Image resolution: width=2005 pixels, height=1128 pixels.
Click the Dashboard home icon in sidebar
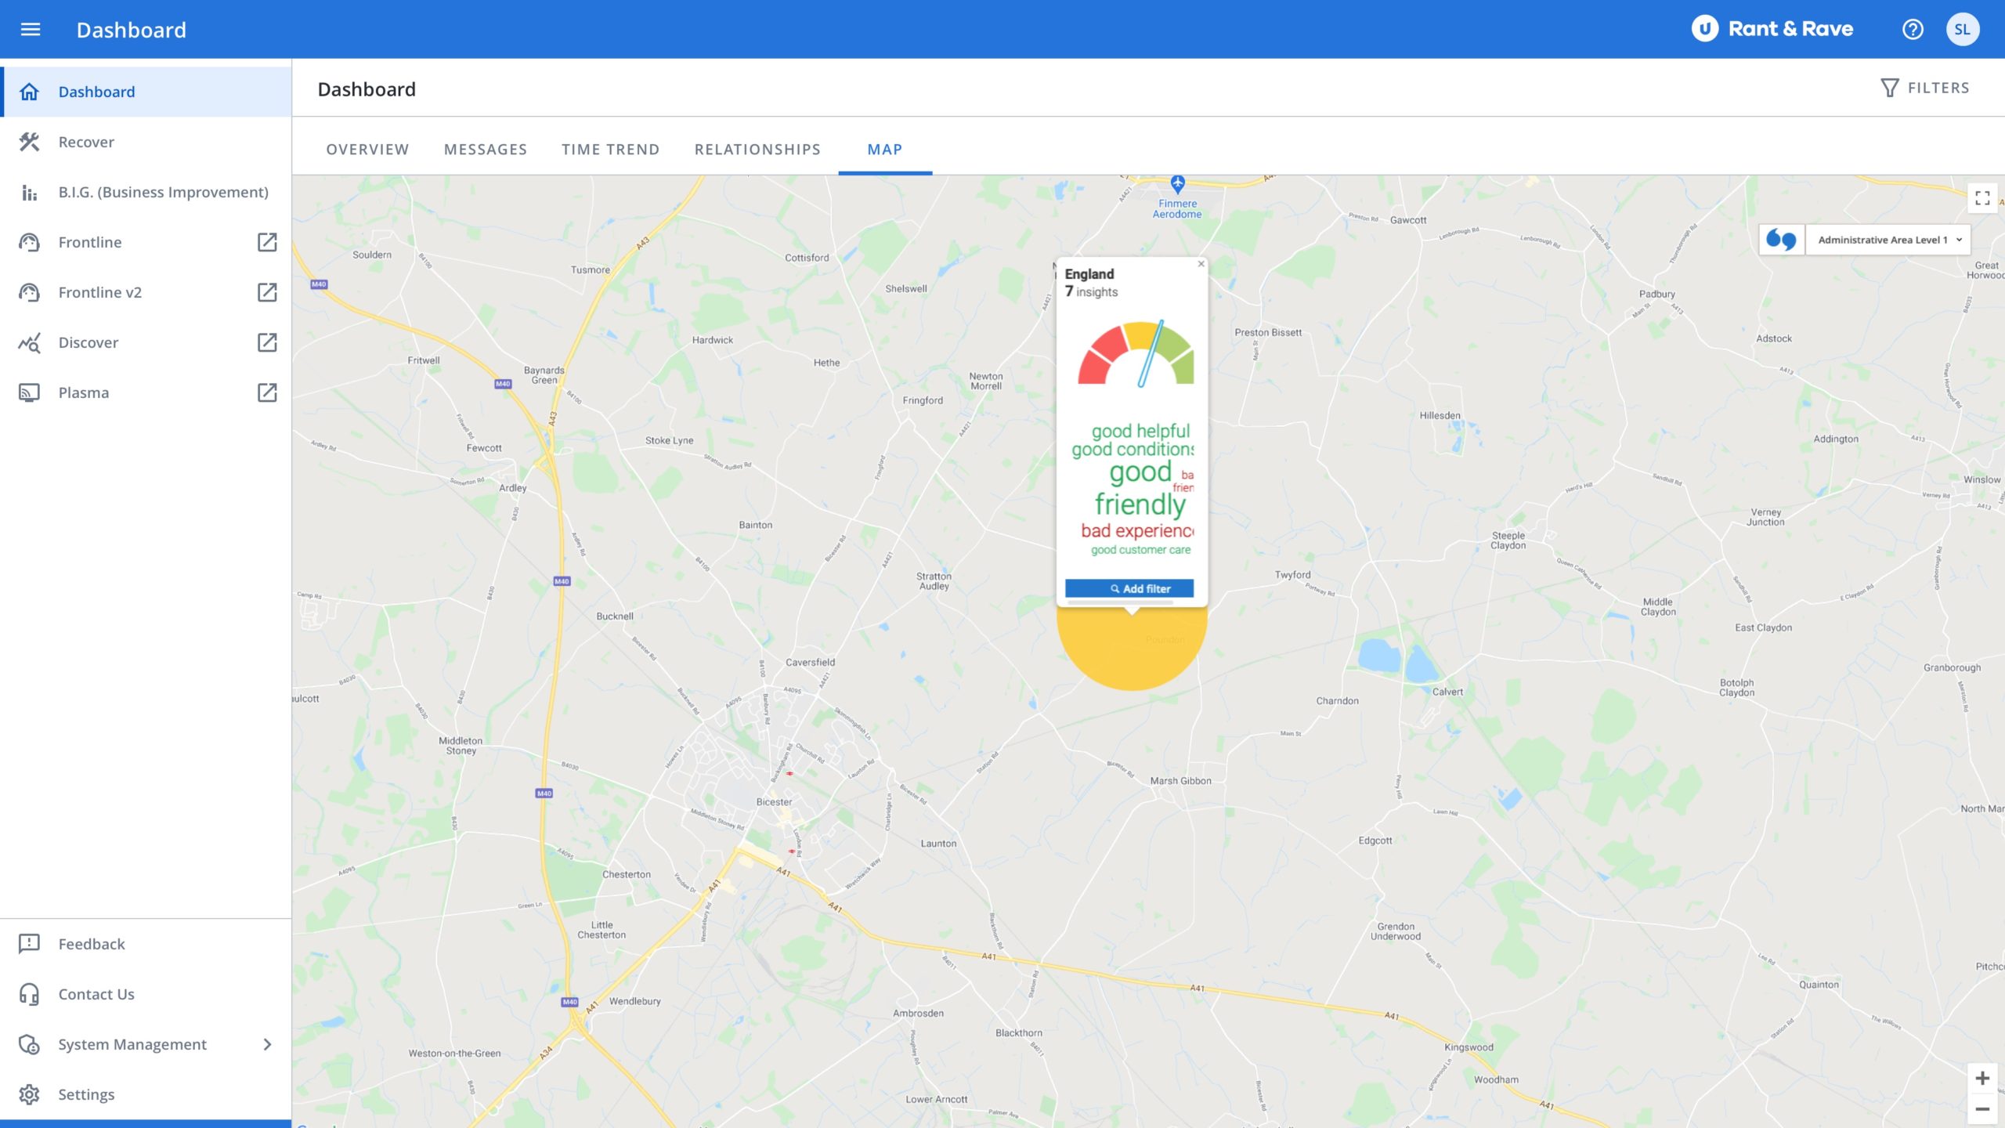pyautogui.click(x=29, y=92)
